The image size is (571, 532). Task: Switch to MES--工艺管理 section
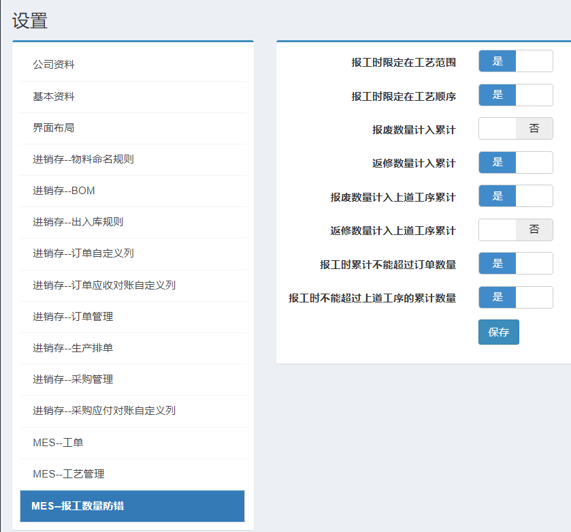pos(68,474)
